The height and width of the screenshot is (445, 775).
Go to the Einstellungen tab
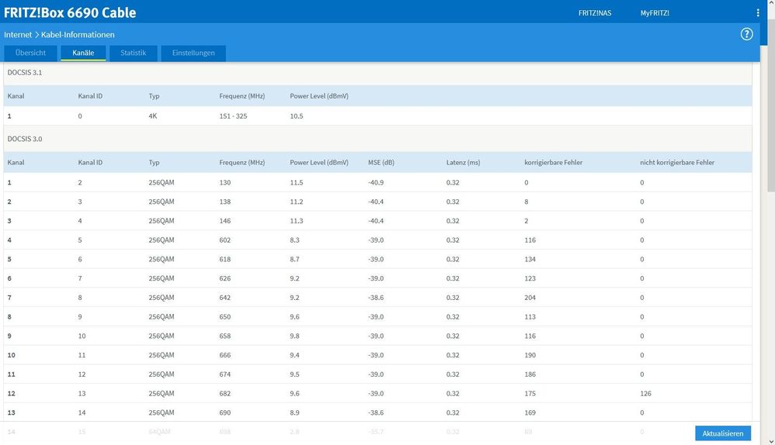pos(193,53)
